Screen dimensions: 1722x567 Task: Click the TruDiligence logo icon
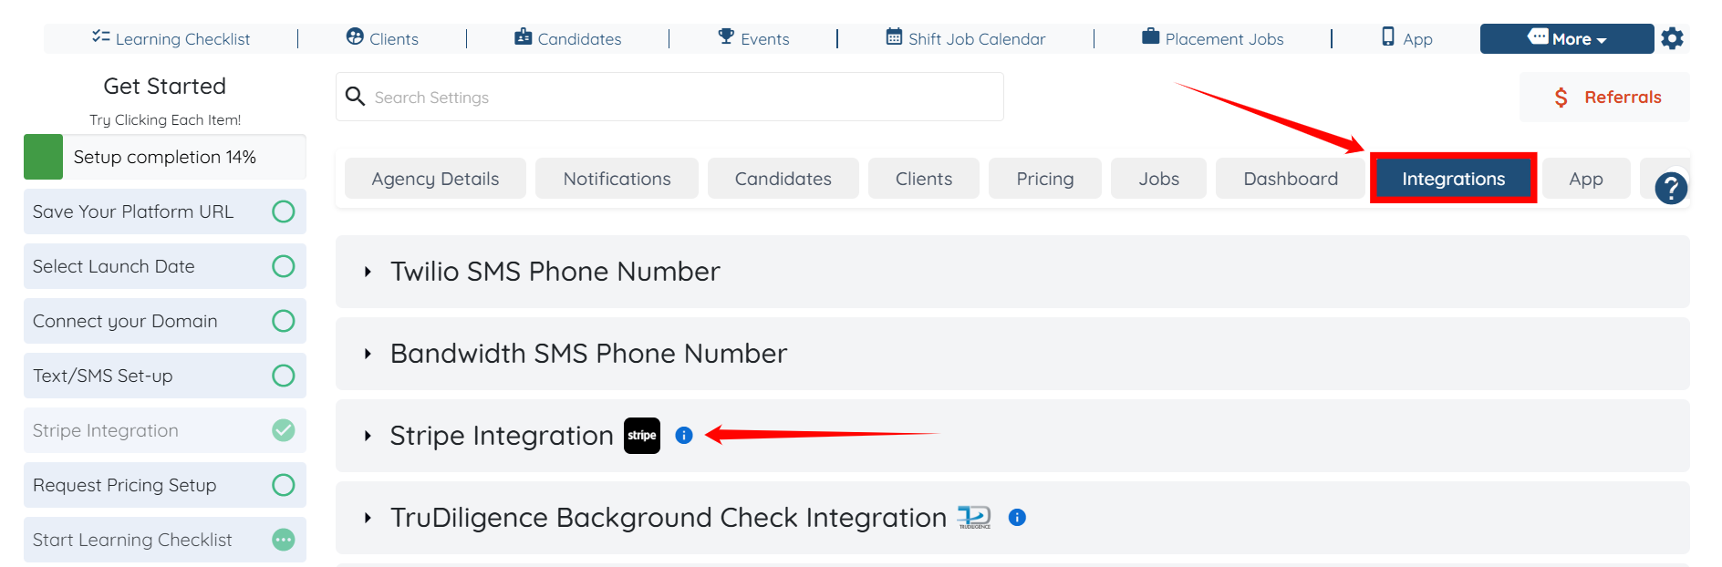tap(974, 518)
